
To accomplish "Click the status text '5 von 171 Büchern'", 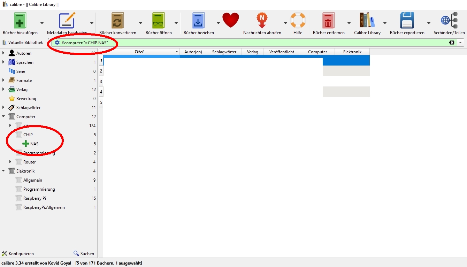I will [x=94, y=263].
